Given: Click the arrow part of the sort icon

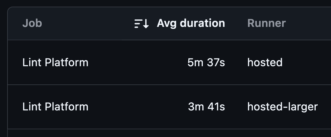Looking at the screenshot, I should click(x=146, y=24).
